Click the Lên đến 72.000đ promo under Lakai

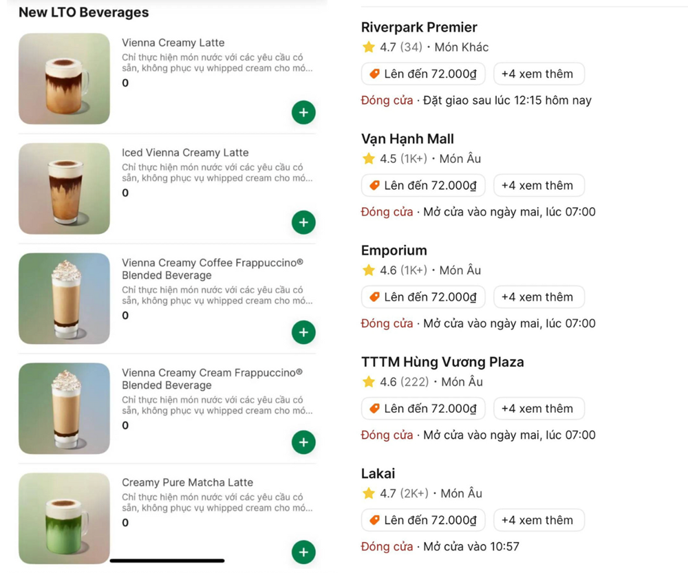tap(422, 519)
